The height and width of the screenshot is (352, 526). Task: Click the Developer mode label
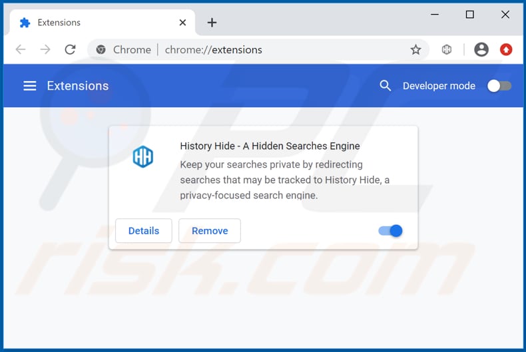(439, 86)
